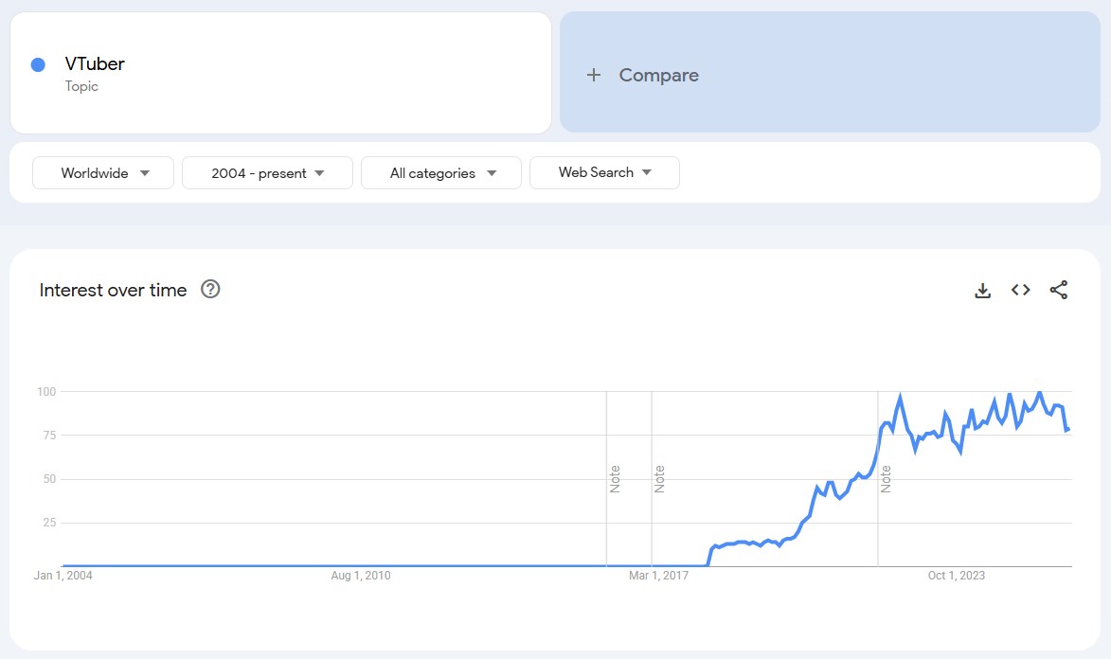
Task: Click the Oct 1, 2023 axis label
Action: 957,576
